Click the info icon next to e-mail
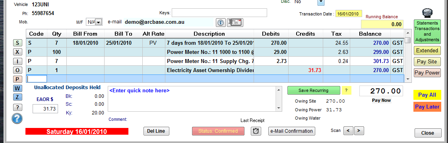 (x=221, y=23)
